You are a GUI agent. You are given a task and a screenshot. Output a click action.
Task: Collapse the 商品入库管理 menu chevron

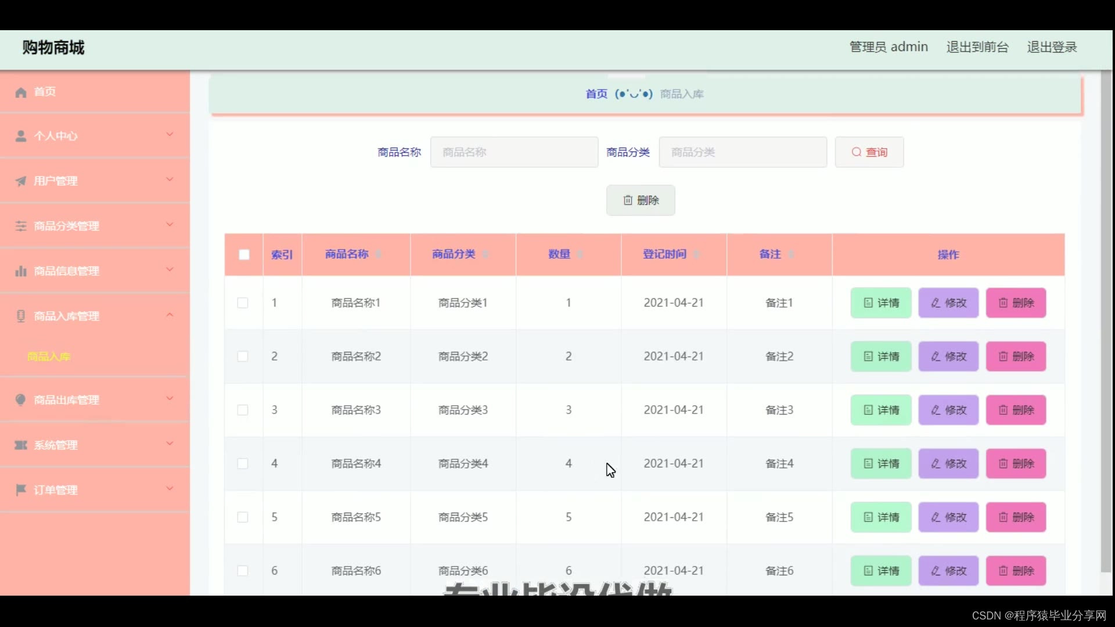(170, 315)
